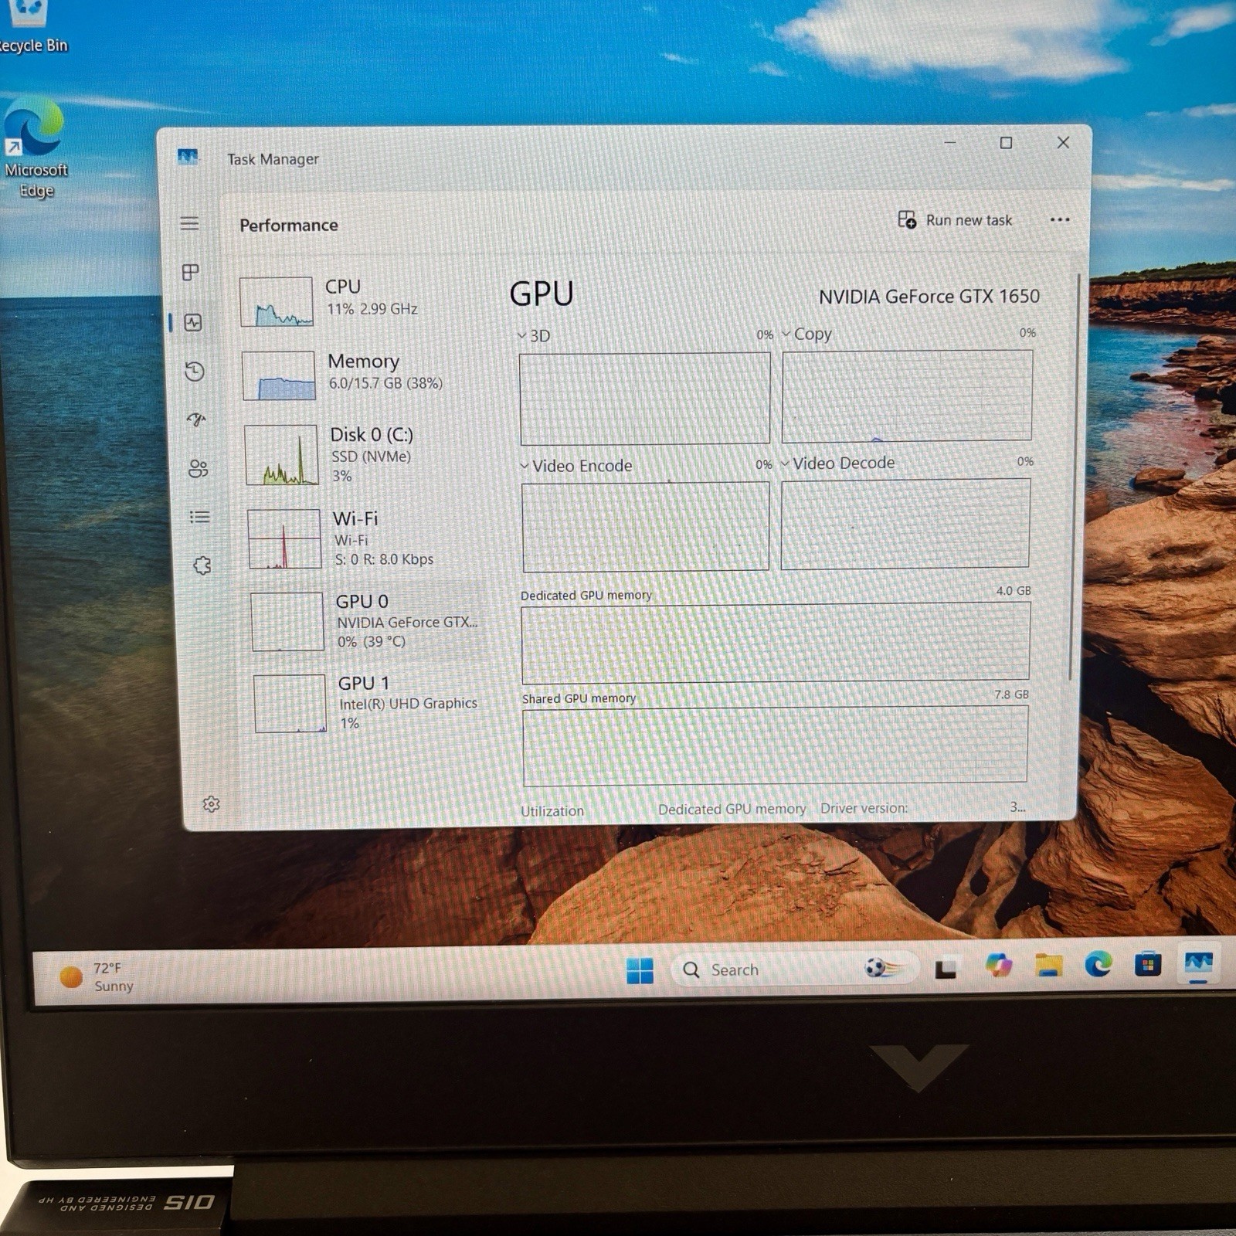Click the NVIDIA GeForce GTX 1650 heading text
Image resolution: width=1236 pixels, height=1236 pixels.
pos(929,297)
